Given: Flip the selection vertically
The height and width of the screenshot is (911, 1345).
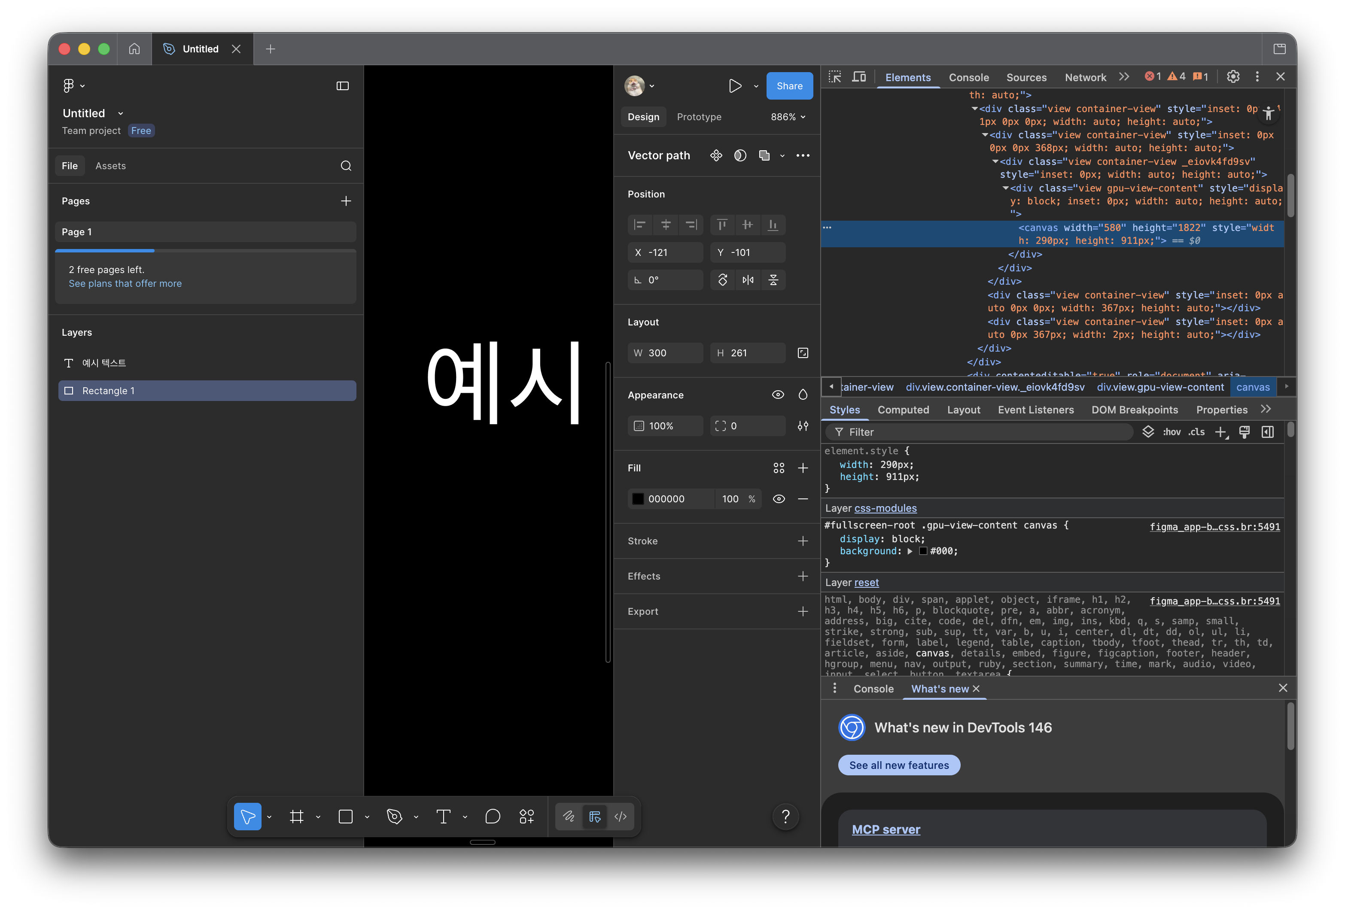Looking at the screenshot, I should (x=773, y=280).
